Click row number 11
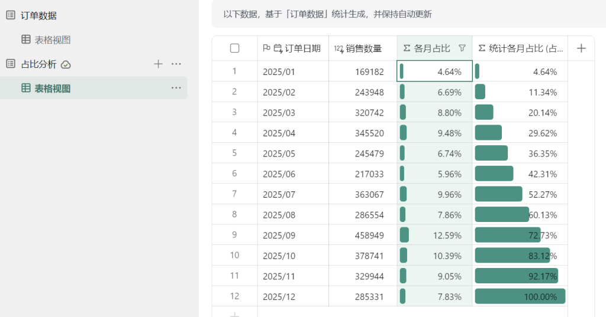This screenshot has width=606, height=317. (x=234, y=275)
